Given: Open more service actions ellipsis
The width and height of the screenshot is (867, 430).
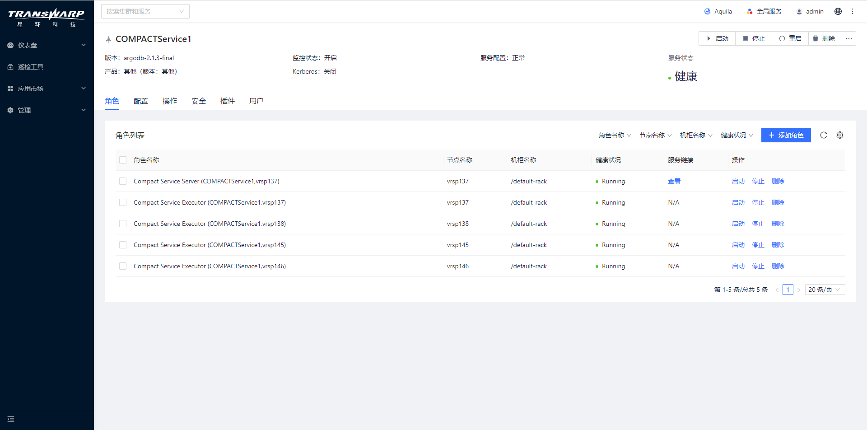Looking at the screenshot, I should coord(849,38).
